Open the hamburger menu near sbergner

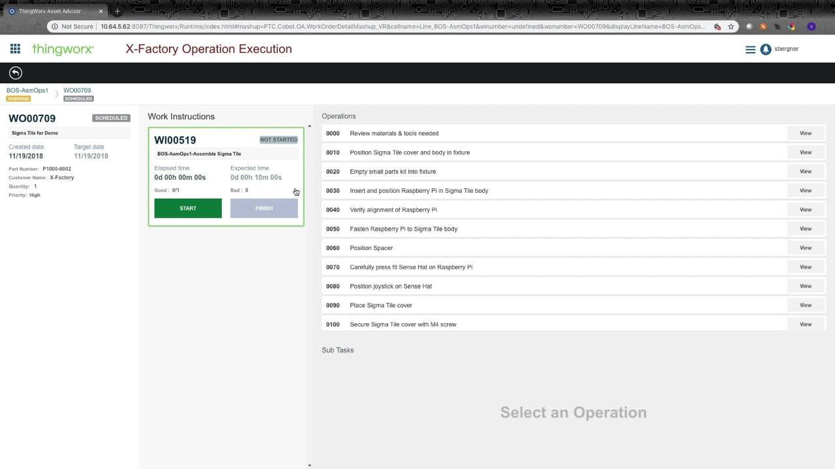click(750, 50)
